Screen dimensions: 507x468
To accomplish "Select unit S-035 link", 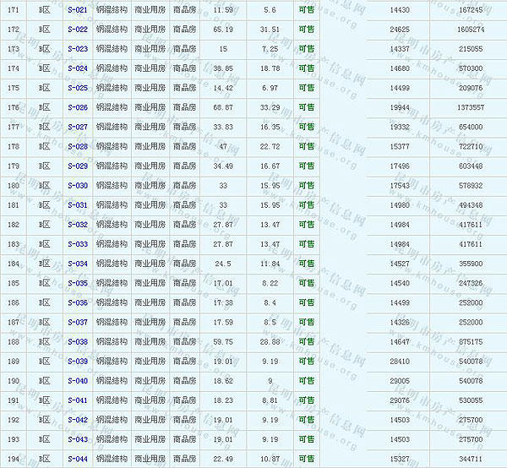I will click(x=77, y=283).
